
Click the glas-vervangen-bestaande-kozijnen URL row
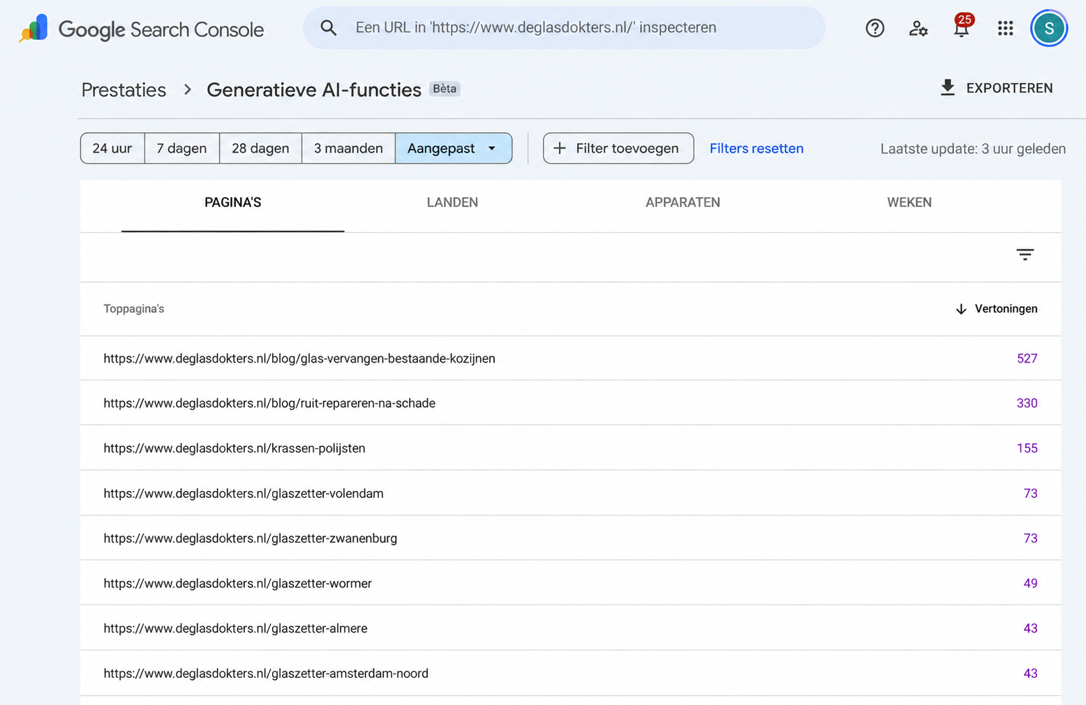571,358
